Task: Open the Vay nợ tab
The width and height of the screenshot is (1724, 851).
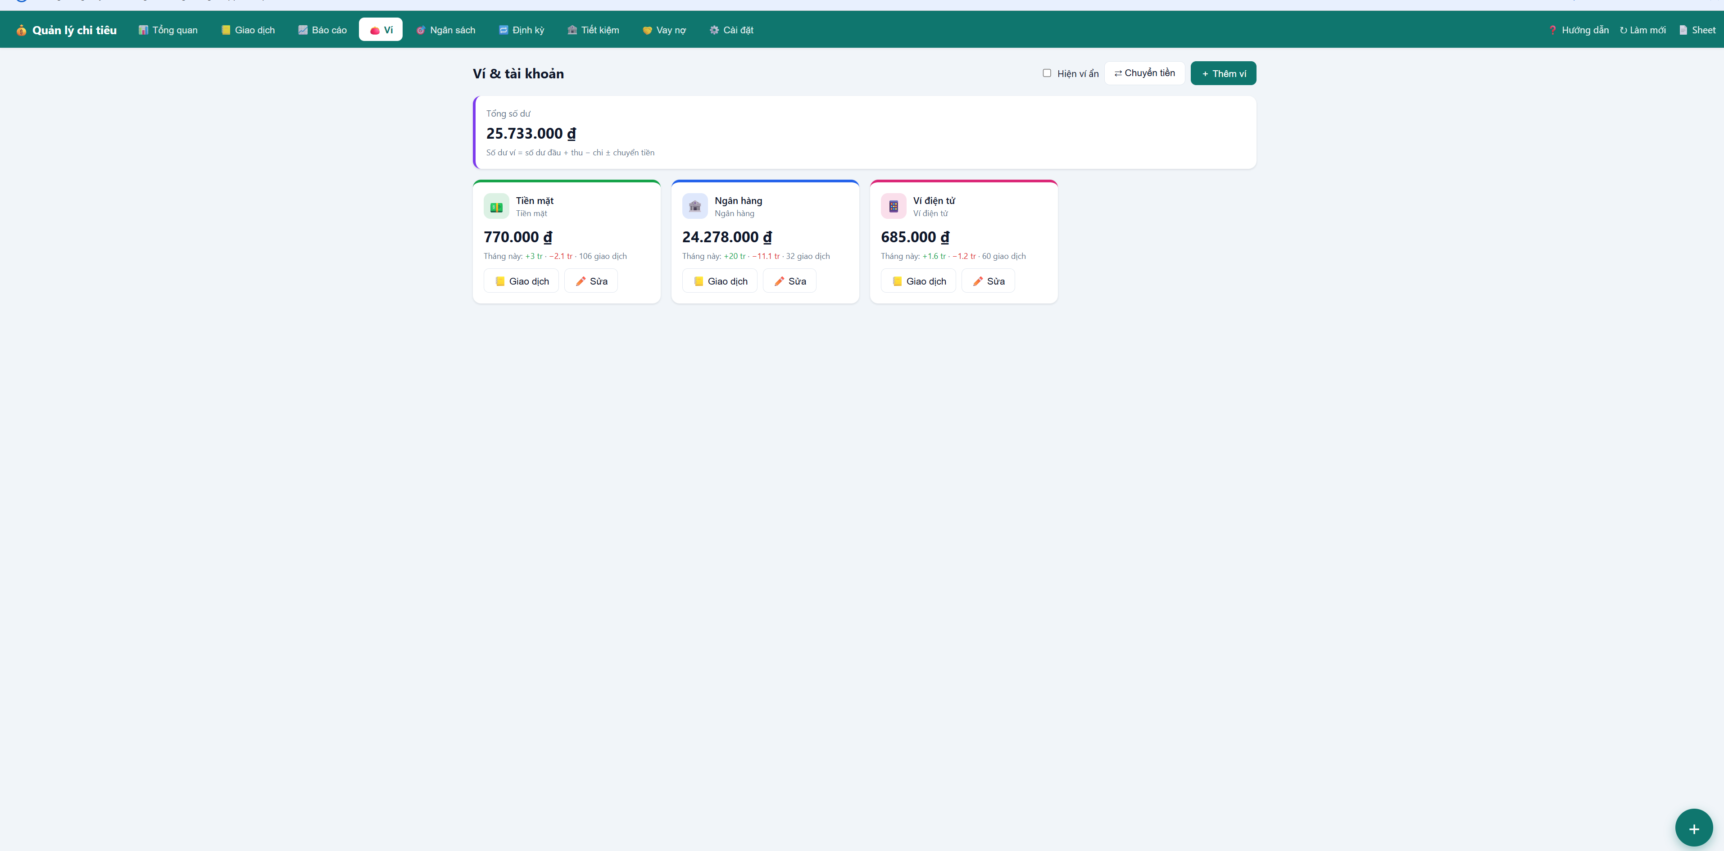Action: point(664,29)
